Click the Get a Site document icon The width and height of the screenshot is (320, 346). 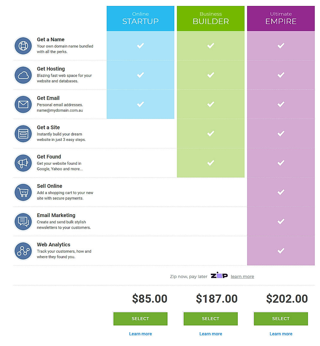[x=23, y=133]
